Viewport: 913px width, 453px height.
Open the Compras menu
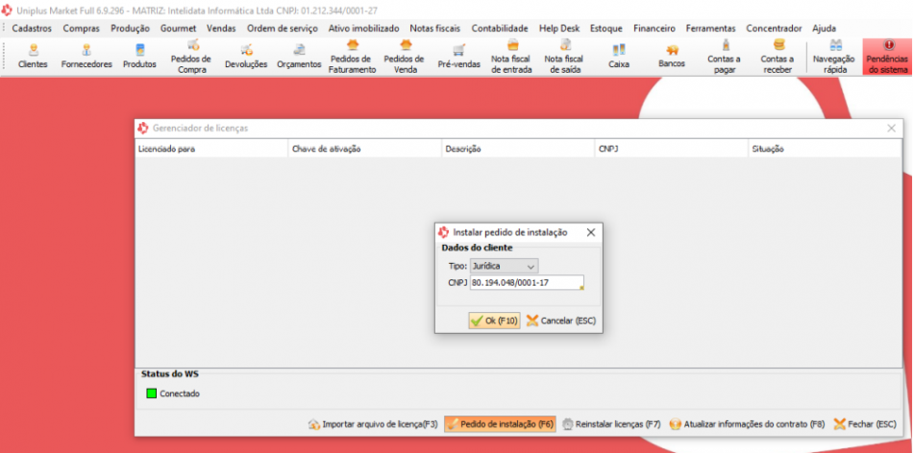(82, 28)
